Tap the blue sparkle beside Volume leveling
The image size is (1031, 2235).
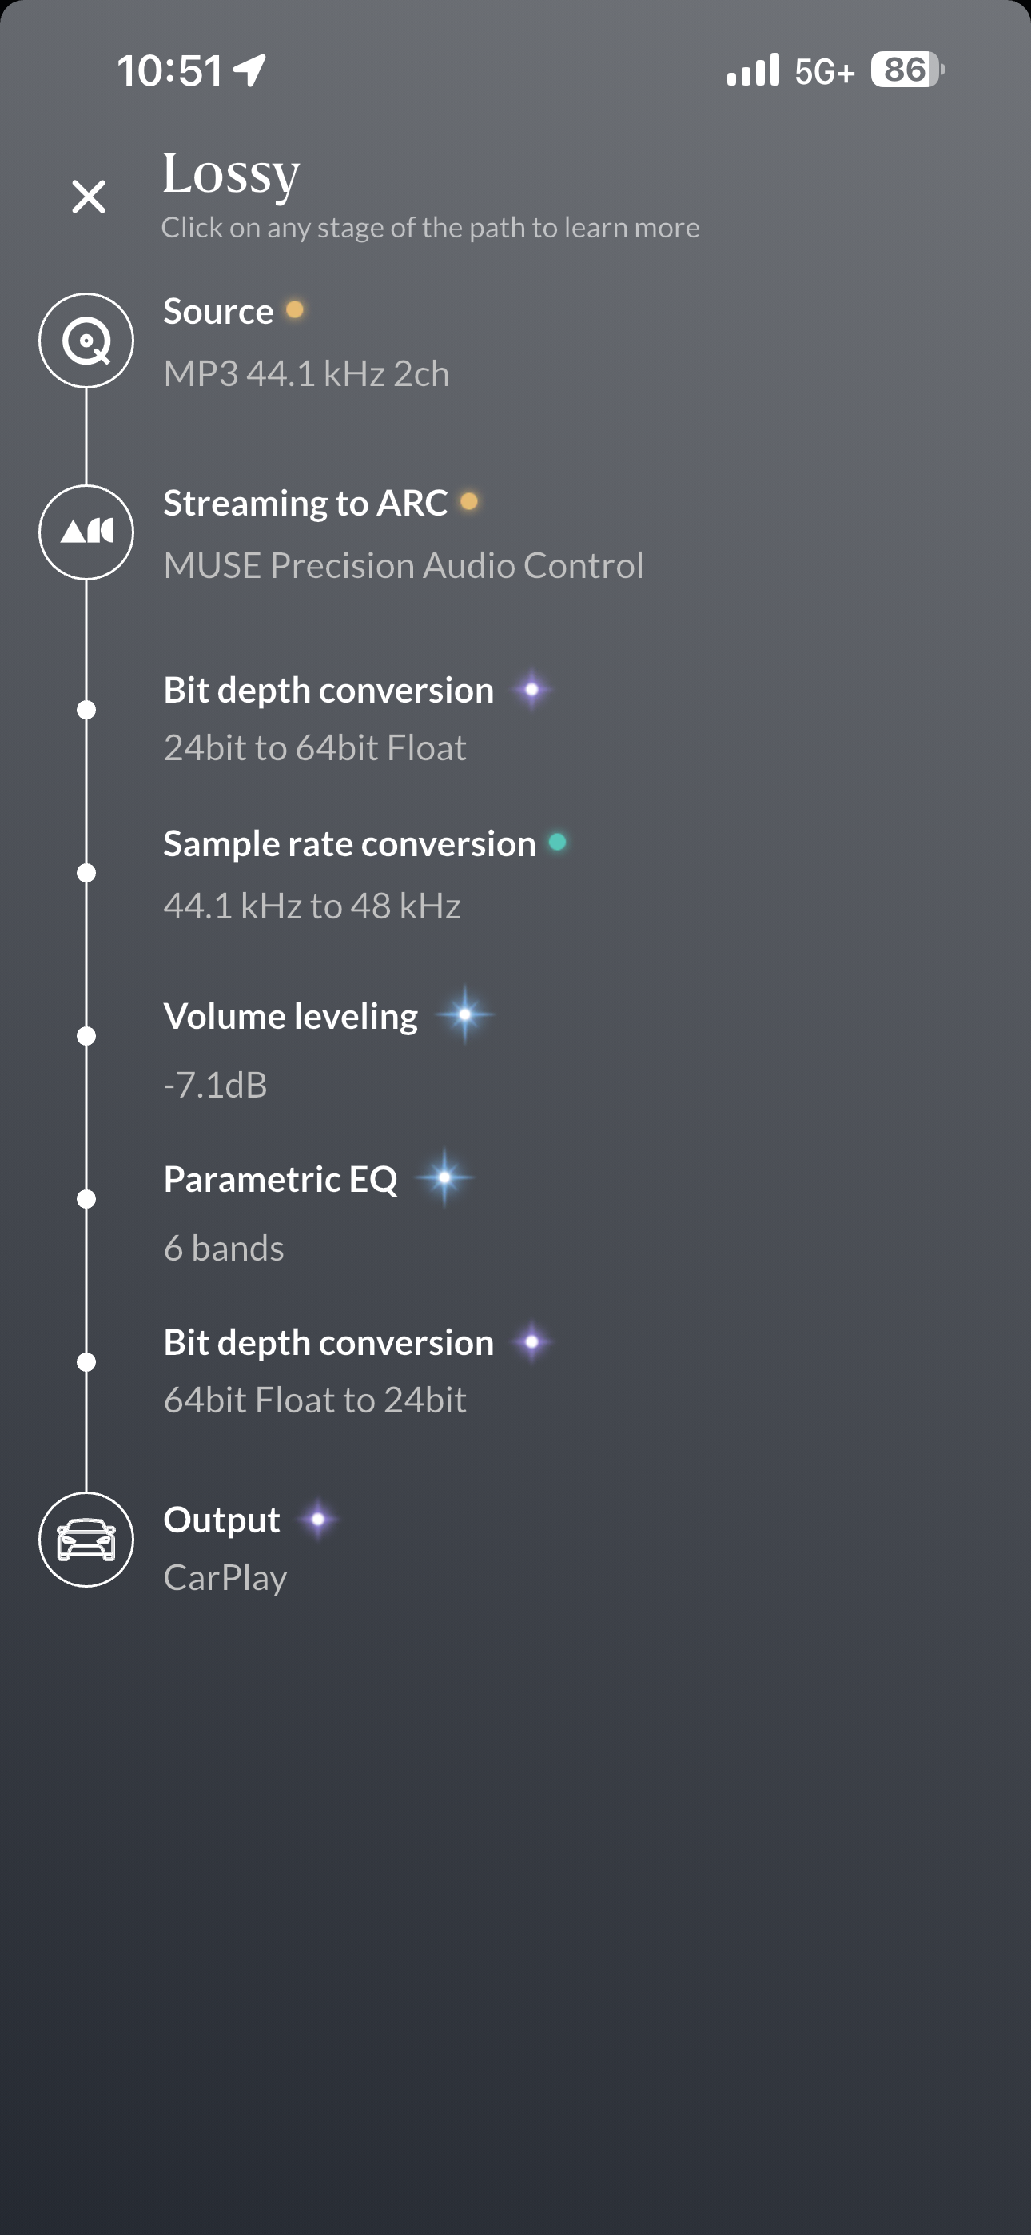(465, 1014)
